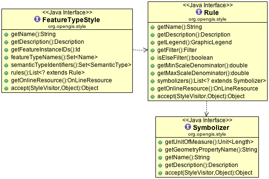Screen dimensions: 269x179
Task: Click the green dot beside symbolizers()
Action: [x=153, y=81]
